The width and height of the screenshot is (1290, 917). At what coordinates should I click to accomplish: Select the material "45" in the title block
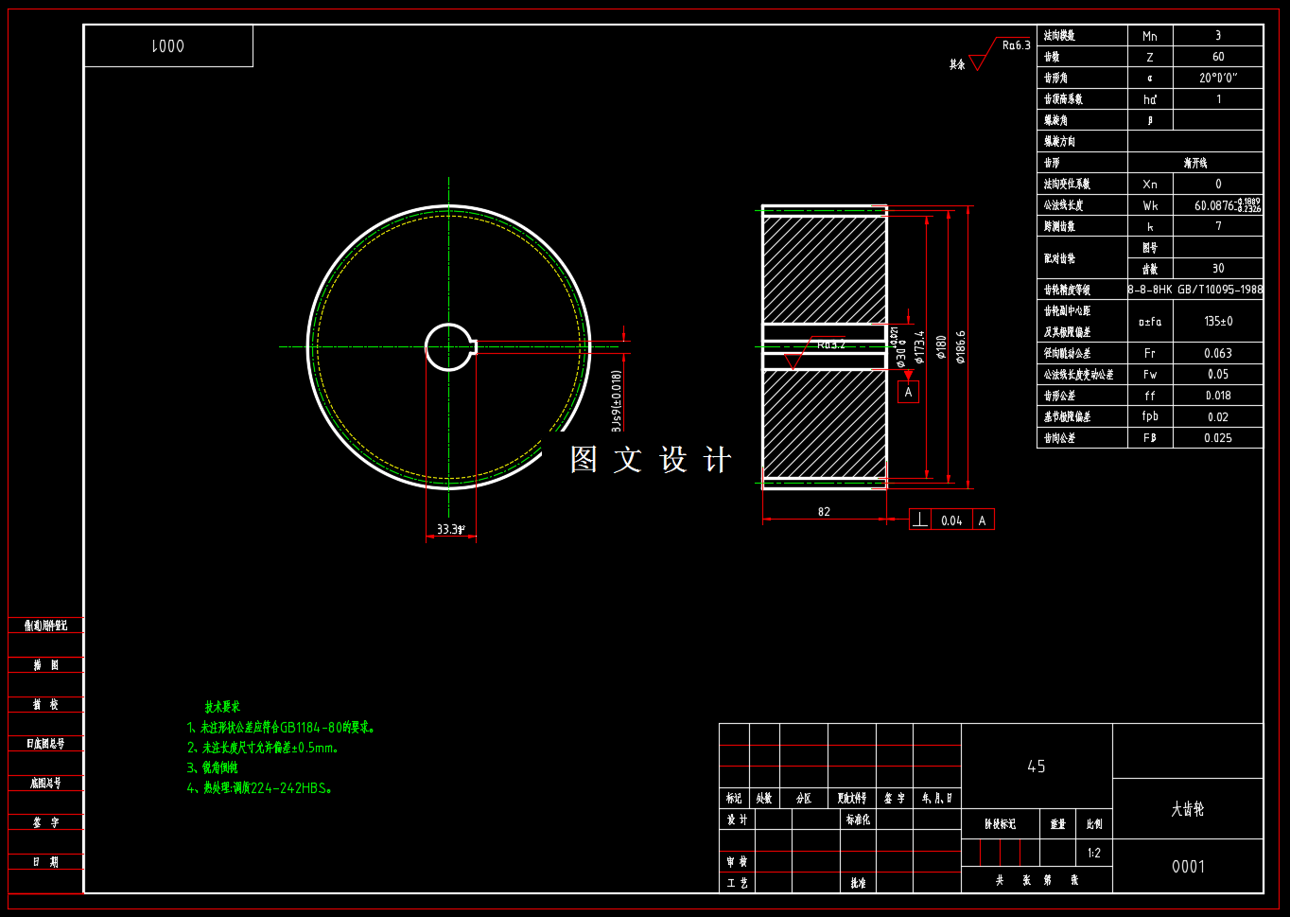[1037, 767]
